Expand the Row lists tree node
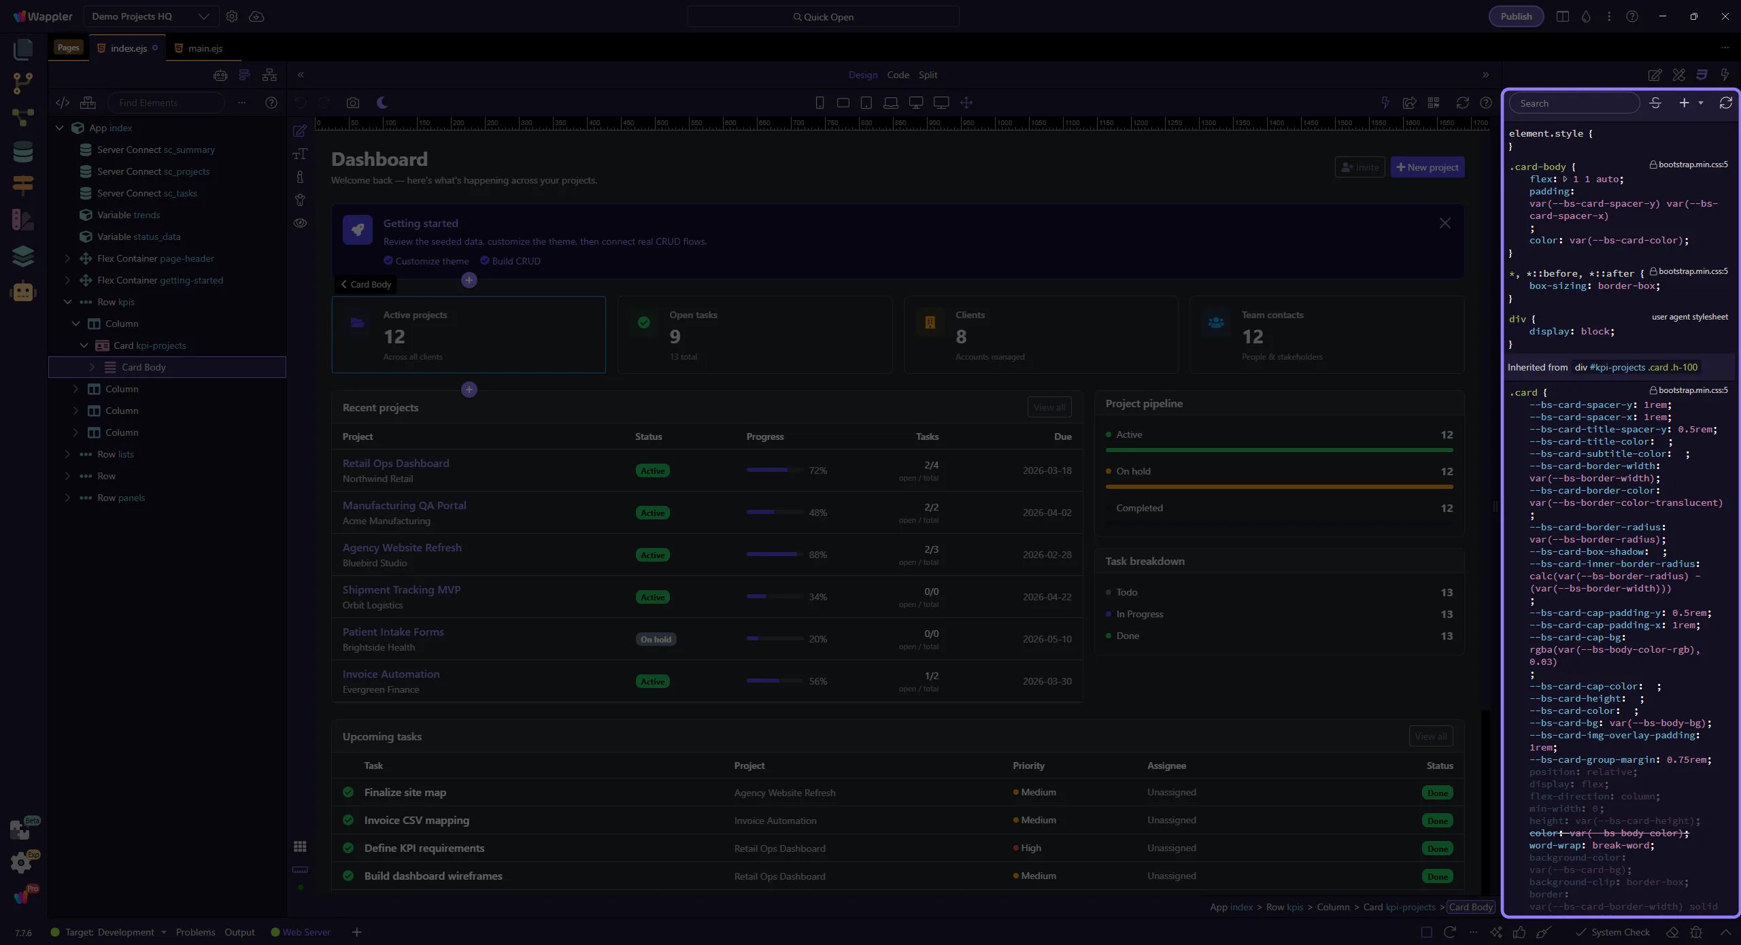1741x945 pixels. (x=67, y=454)
